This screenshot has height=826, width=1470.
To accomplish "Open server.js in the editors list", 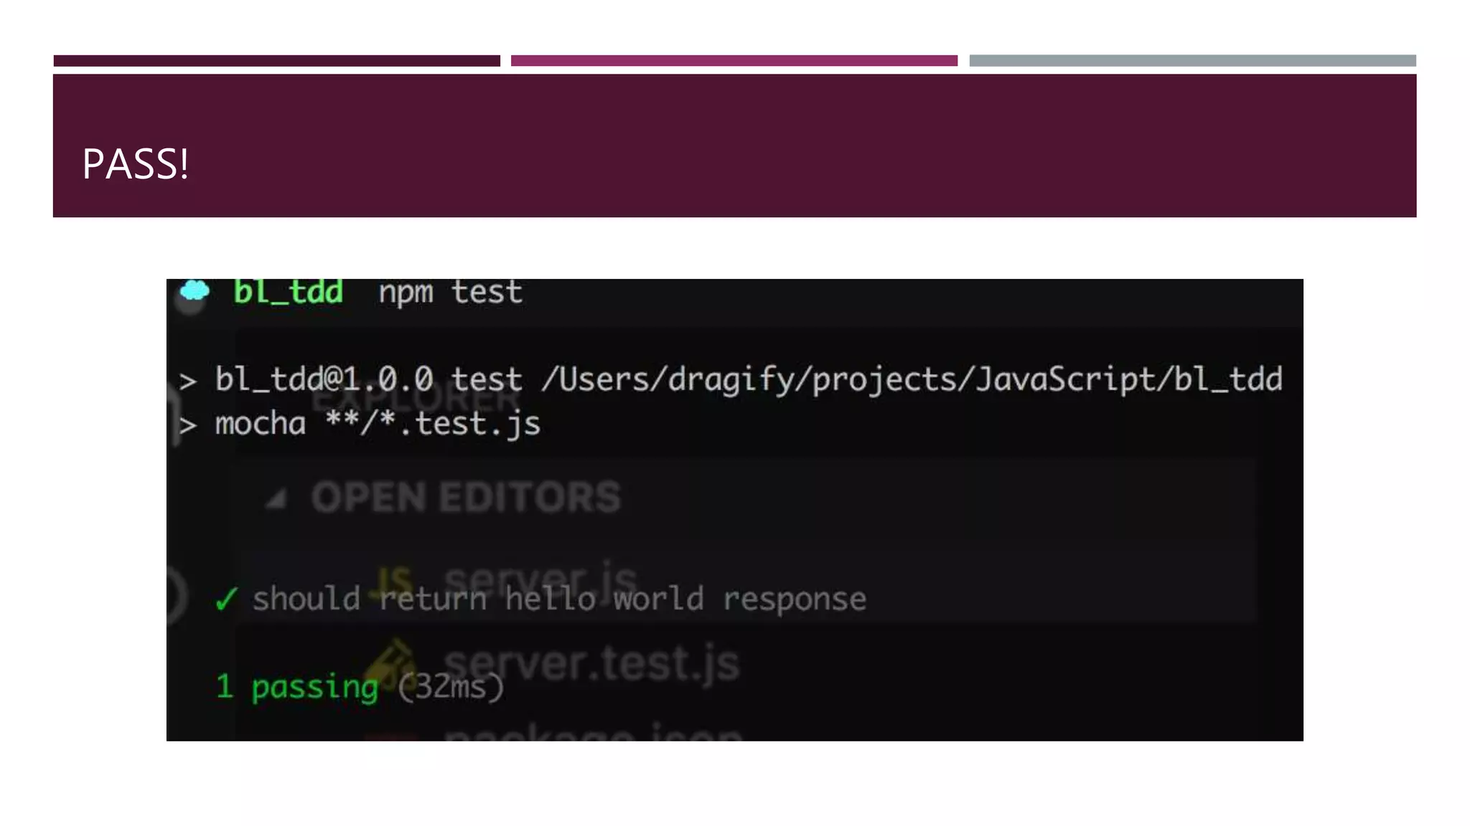I will tap(541, 578).
